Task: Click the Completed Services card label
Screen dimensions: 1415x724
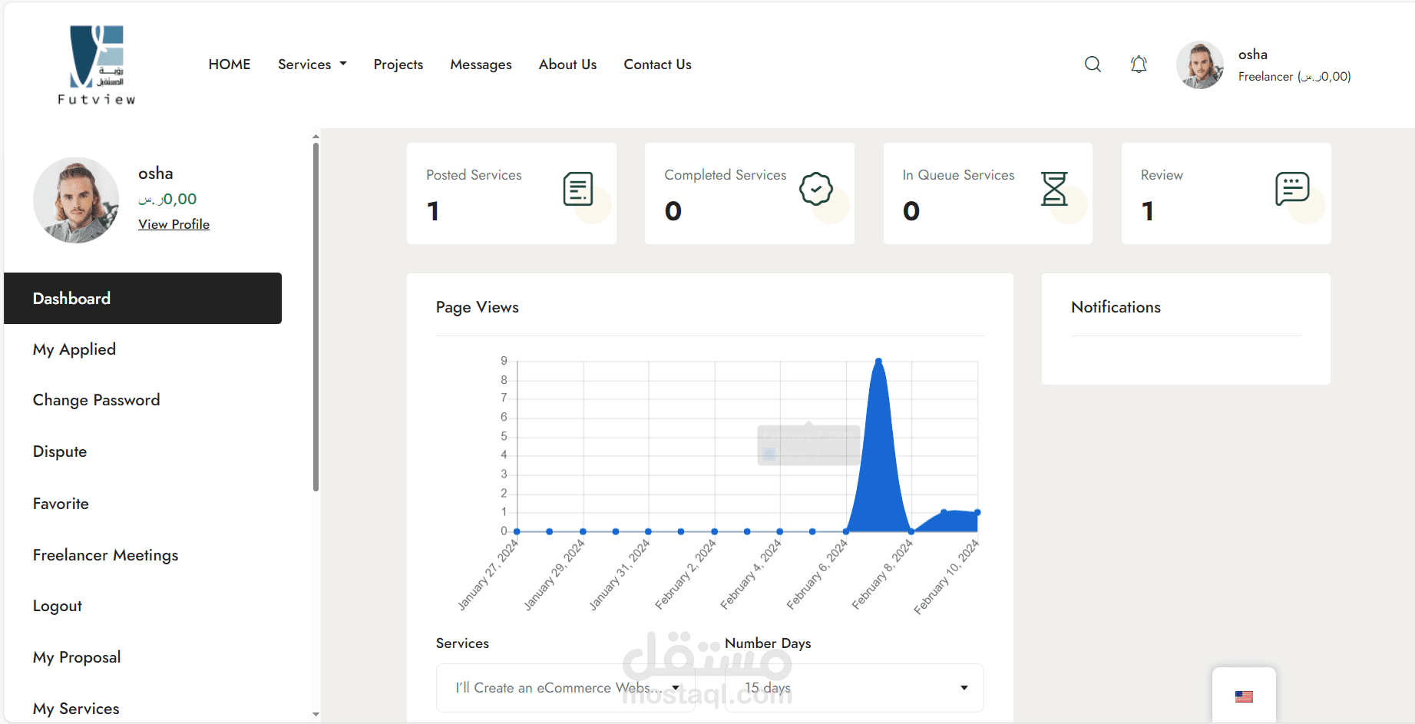Action: (726, 175)
